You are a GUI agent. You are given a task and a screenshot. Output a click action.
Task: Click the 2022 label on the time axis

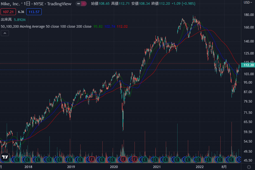coord(200,167)
